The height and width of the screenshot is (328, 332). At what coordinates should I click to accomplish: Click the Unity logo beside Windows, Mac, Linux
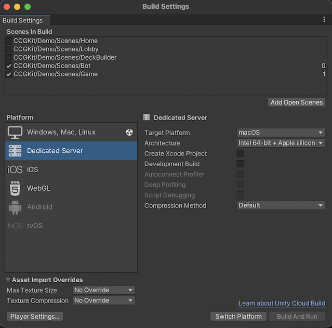tap(129, 133)
